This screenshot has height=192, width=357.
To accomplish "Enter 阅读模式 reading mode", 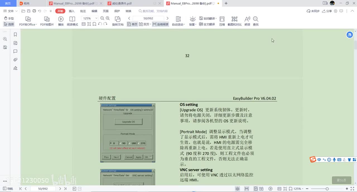I will pyautogui.click(x=72, y=21).
